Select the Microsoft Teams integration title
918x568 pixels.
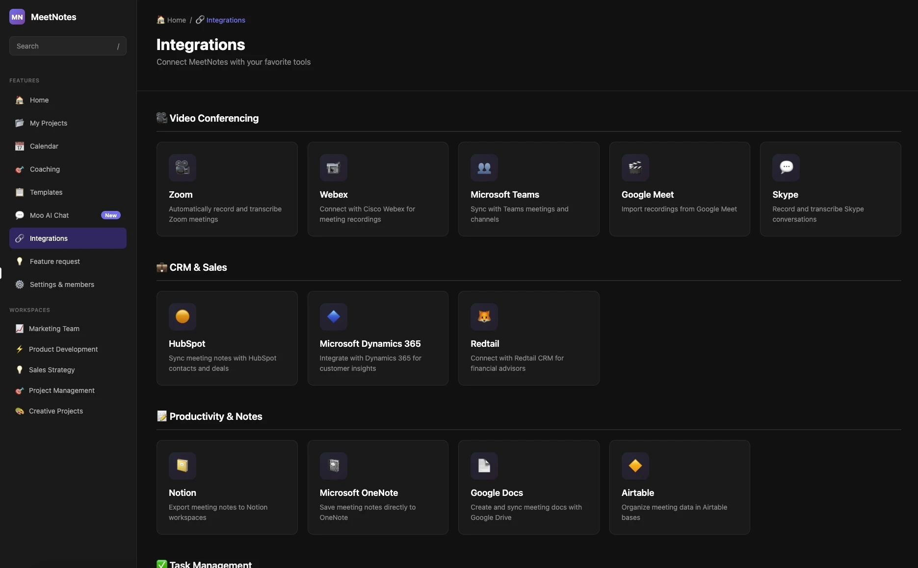(x=505, y=195)
